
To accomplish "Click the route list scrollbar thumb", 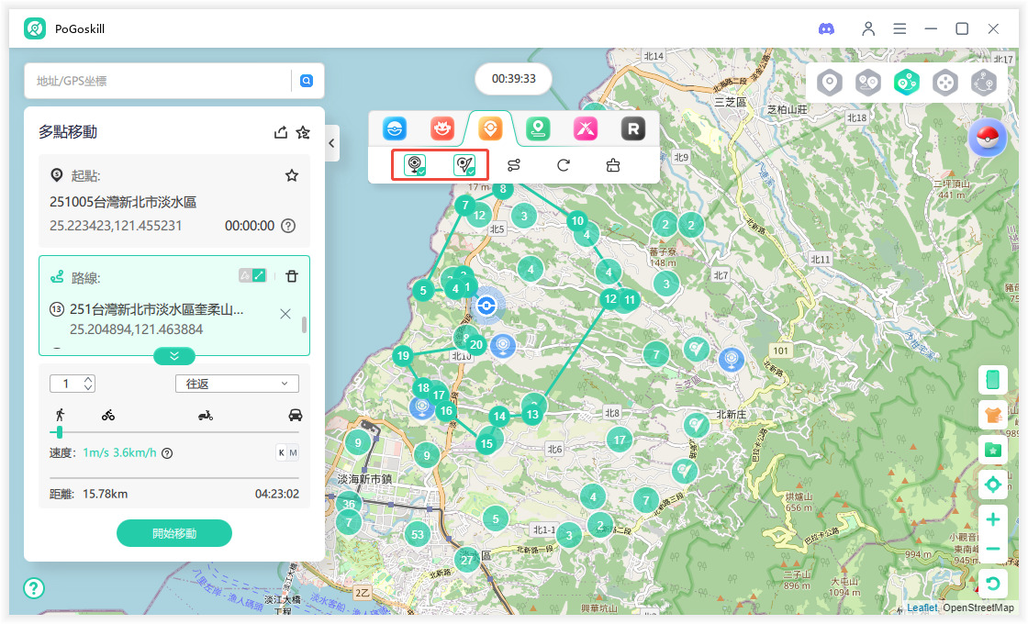I will coord(304,325).
